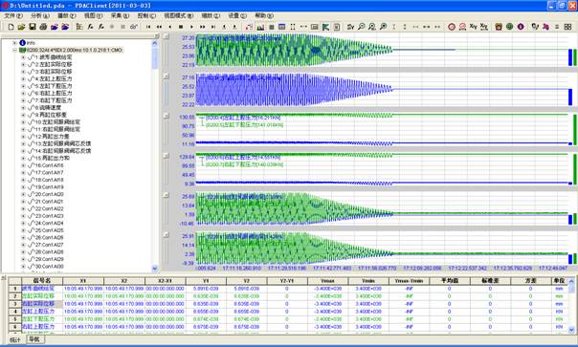
Task: Toggle the checkbox of the third chart strip
Action: point(167,116)
